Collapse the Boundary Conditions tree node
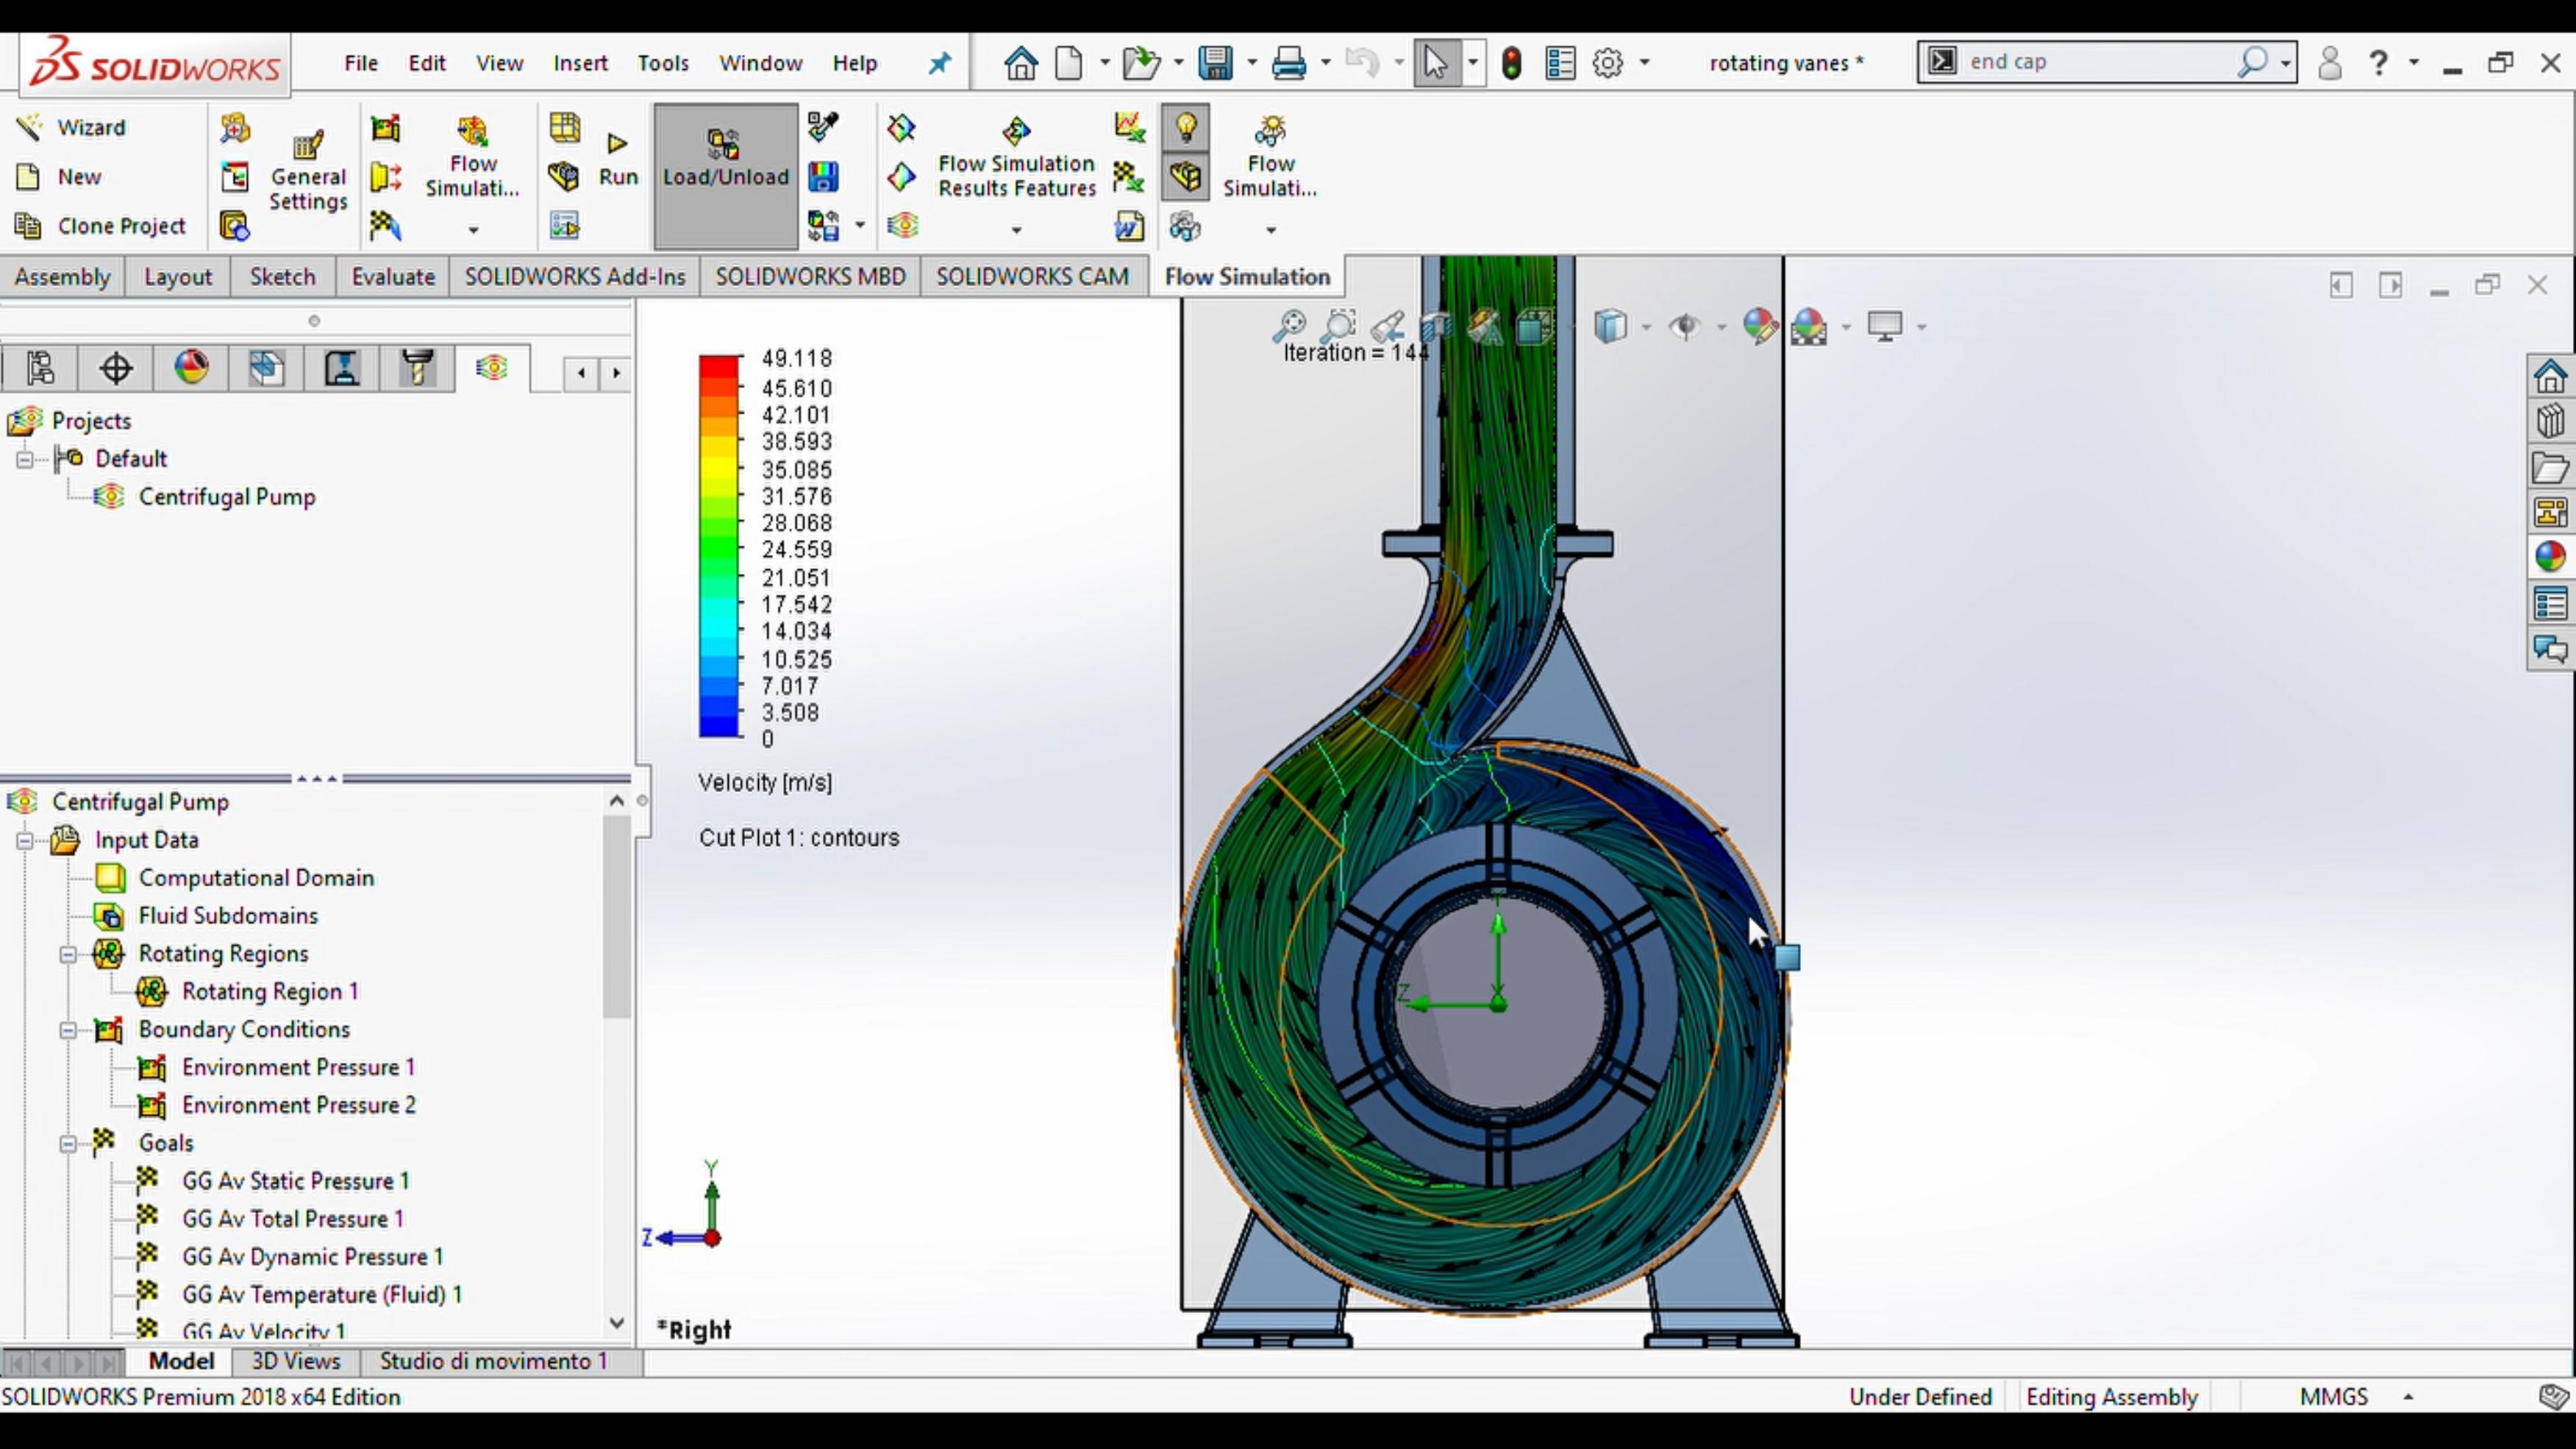The width and height of the screenshot is (2576, 1449). pos(68,1030)
